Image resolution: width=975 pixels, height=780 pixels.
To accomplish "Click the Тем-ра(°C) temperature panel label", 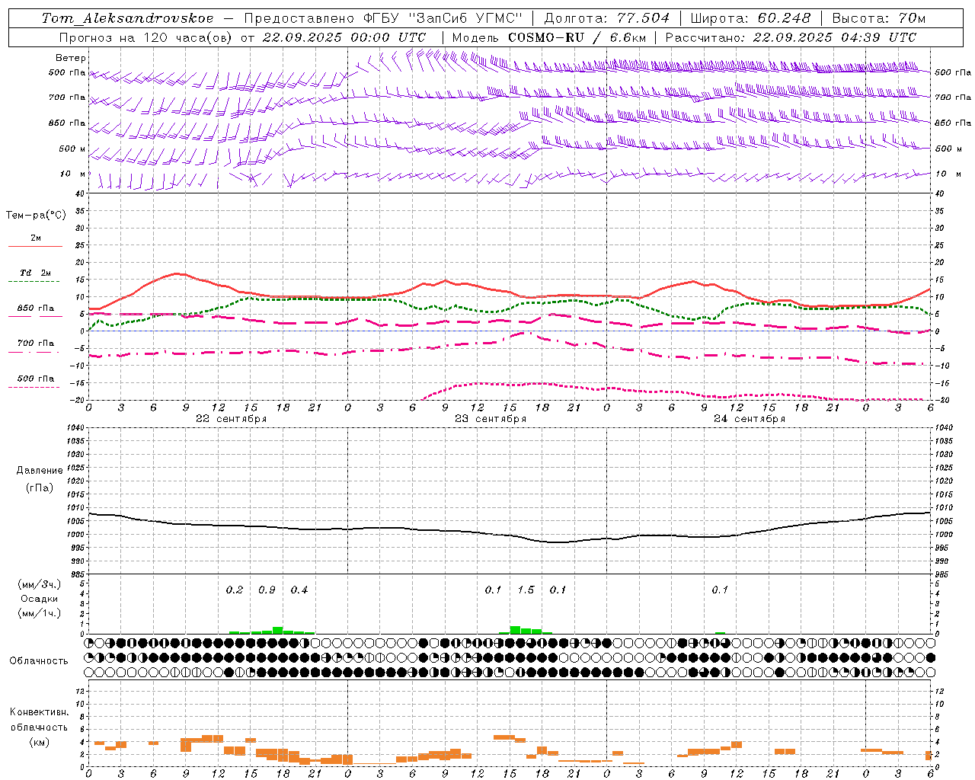I will click(37, 216).
